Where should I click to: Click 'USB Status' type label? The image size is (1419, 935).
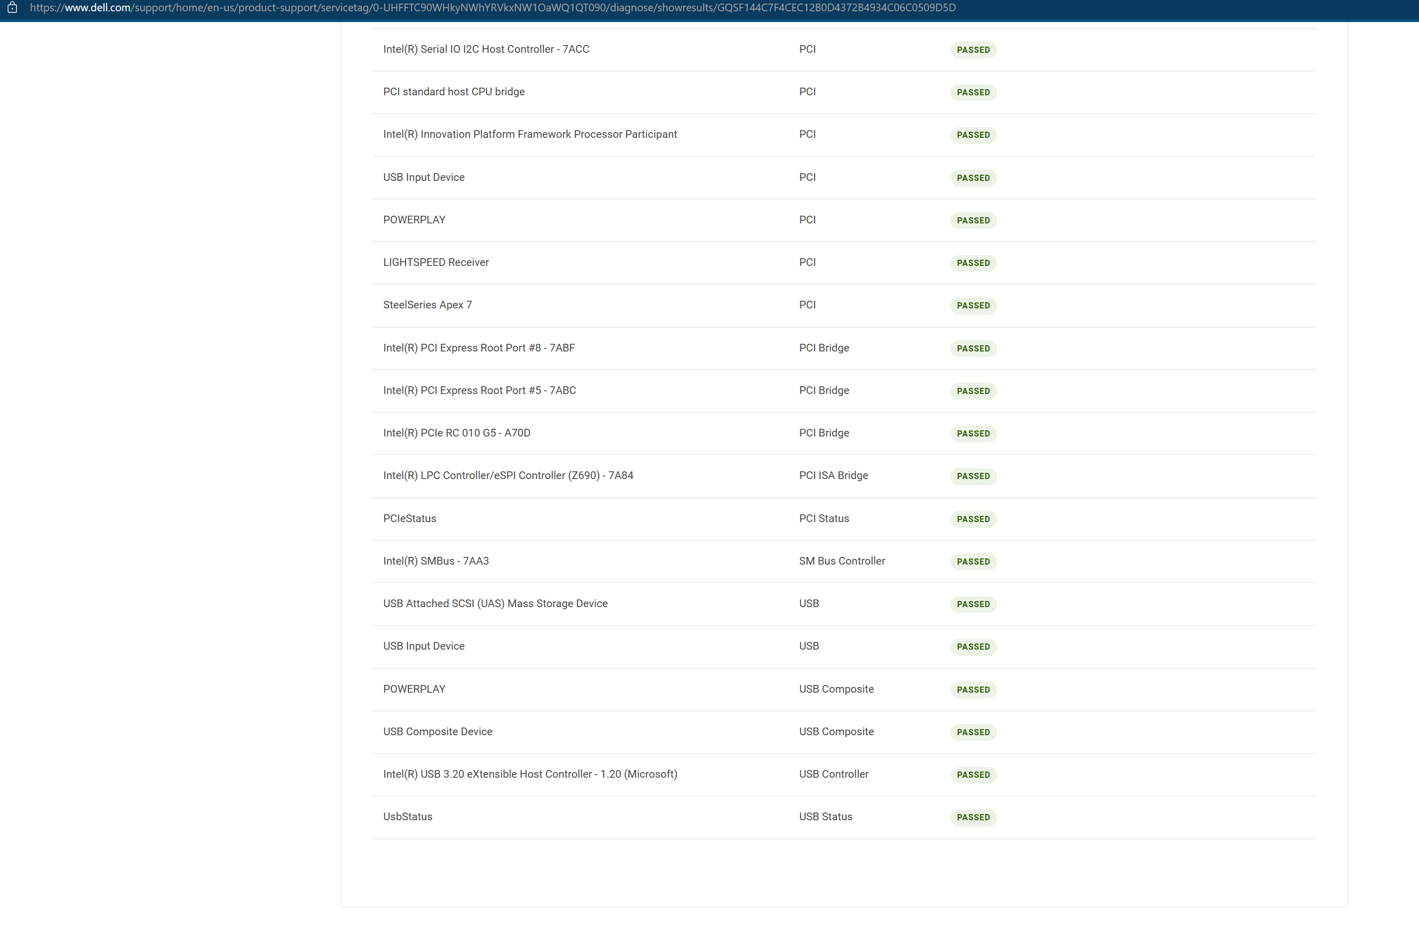pos(826,817)
